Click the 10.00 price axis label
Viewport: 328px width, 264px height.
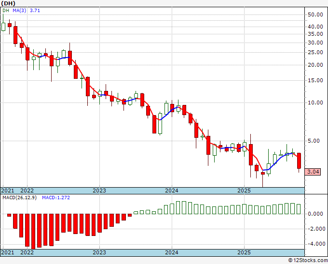click(315, 103)
